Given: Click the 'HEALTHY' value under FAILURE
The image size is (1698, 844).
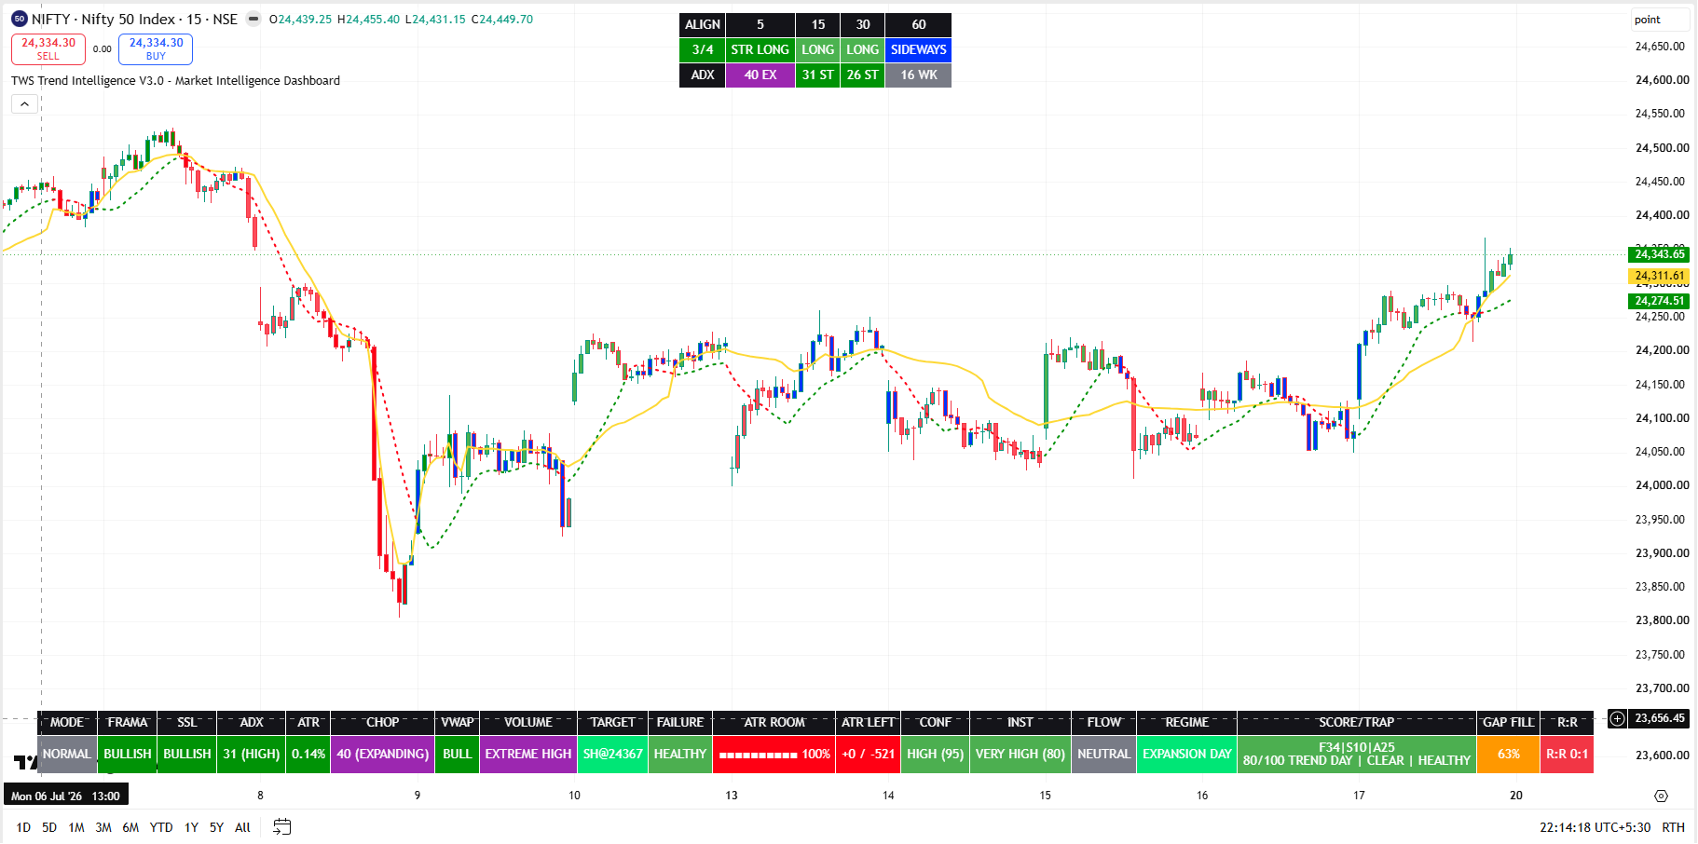Looking at the screenshot, I should pos(680,754).
